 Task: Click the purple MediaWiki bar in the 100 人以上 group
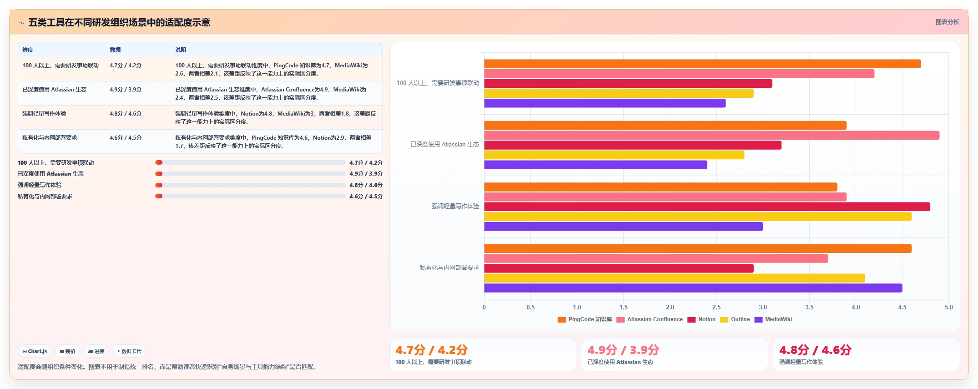click(605, 103)
